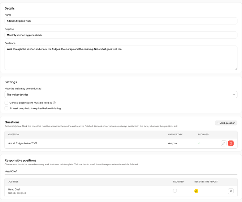Click the Responsible positions heading
Screen dimensions: 242x202
[20, 161]
